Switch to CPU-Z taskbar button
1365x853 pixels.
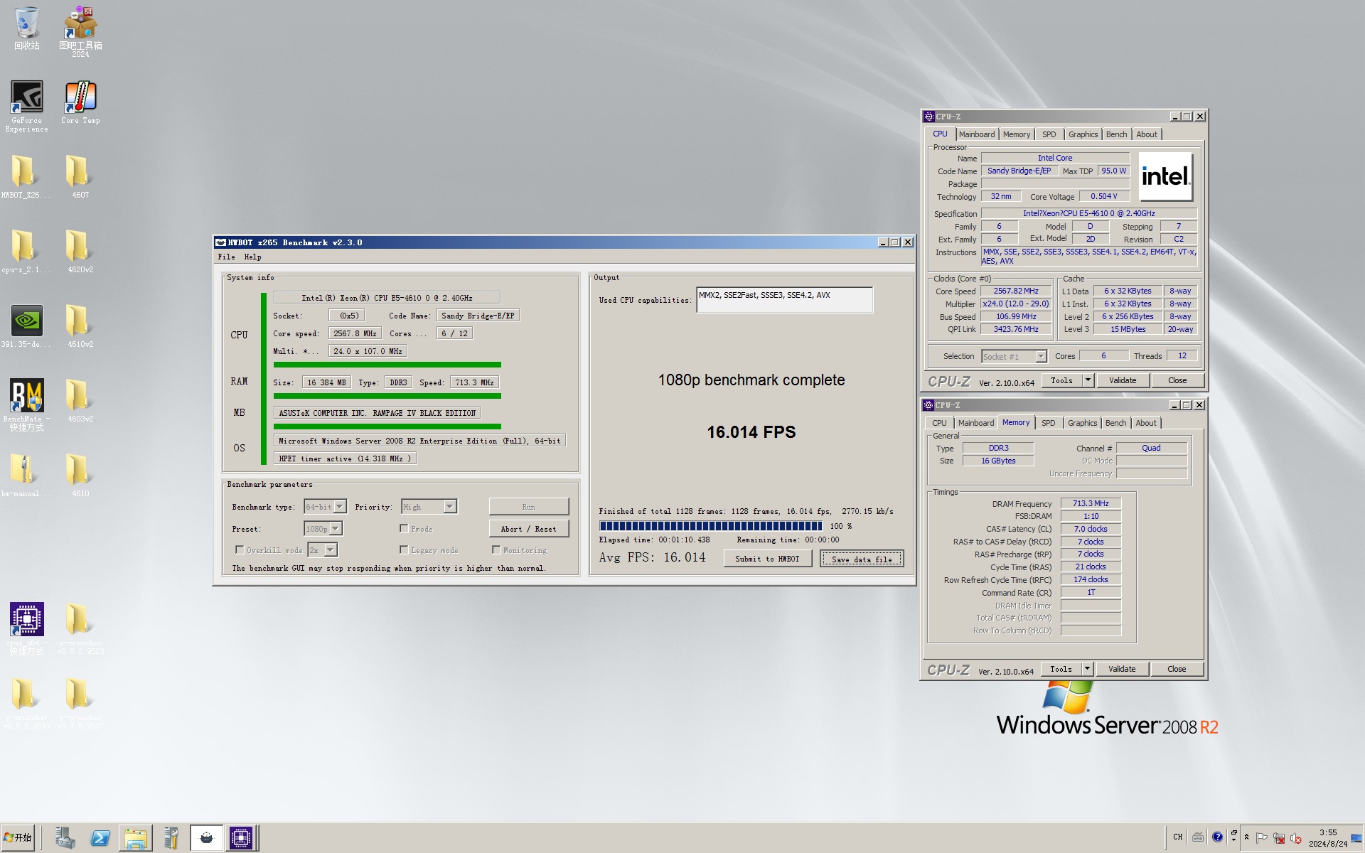click(241, 838)
